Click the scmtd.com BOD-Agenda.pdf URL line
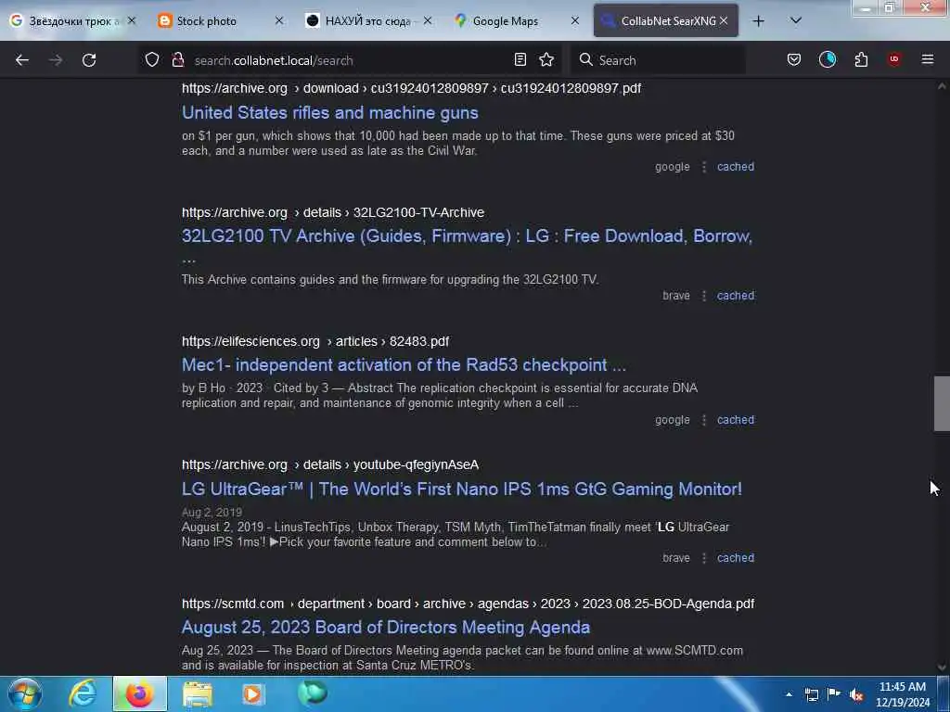This screenshot has width=950, height=712. tap(468, 604)
